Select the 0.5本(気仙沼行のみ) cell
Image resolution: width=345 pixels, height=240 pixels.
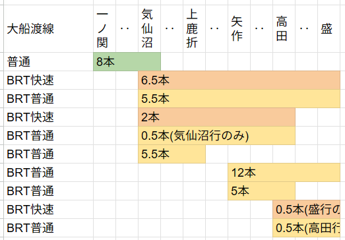tap(217, 136)
